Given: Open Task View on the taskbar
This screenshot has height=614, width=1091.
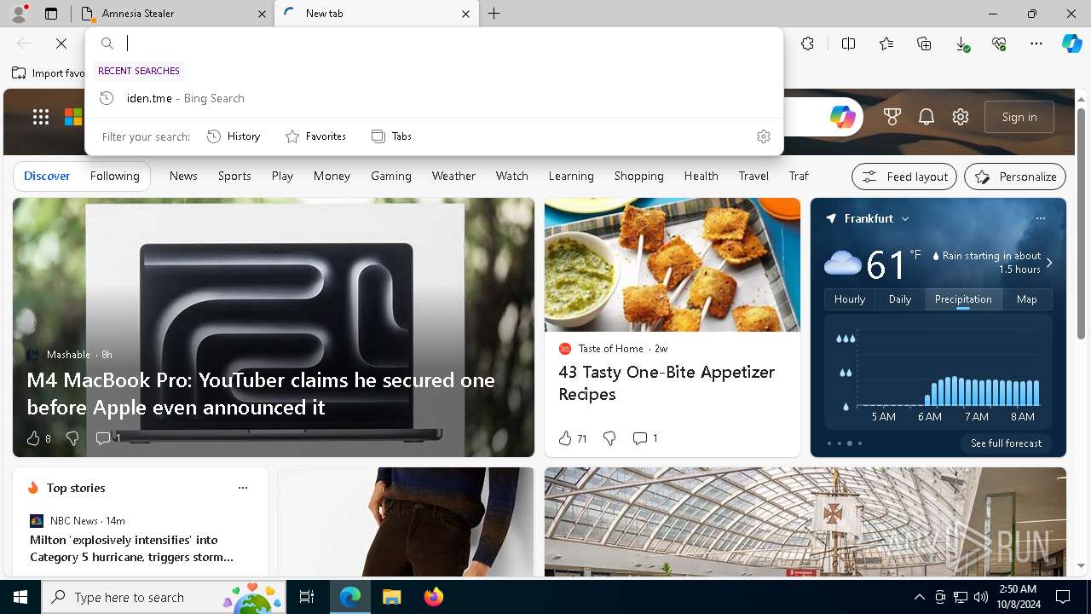Looking at the screenshot, I should point(307,597).
